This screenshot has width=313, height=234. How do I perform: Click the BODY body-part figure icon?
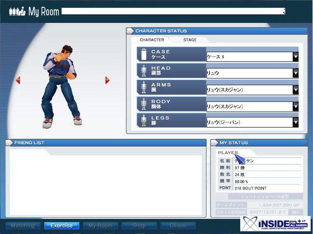coord(144,104)
